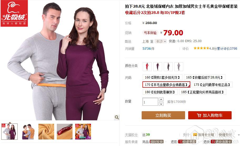Click the five-star rating icons
The image size is (240, 146).
click(201, 48)
